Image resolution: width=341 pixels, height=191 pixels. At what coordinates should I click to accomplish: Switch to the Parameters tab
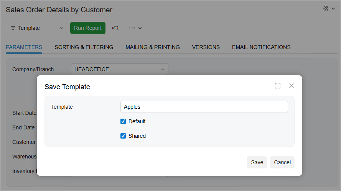coord(24,47)
